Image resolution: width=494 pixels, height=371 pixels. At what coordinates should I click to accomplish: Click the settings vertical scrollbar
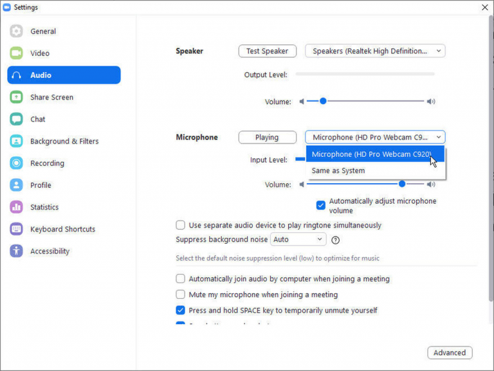click(491, 159)
